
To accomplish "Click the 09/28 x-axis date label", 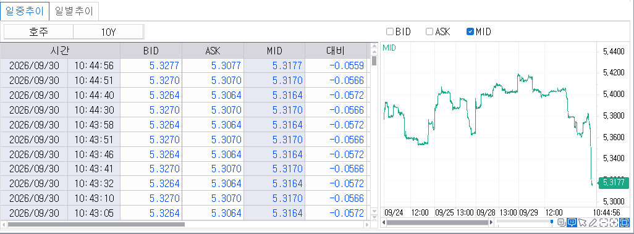I will click(x=486, y=212).
